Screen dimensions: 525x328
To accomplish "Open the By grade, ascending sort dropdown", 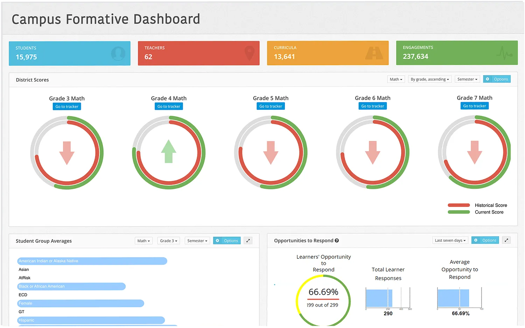I will [429, 79].
